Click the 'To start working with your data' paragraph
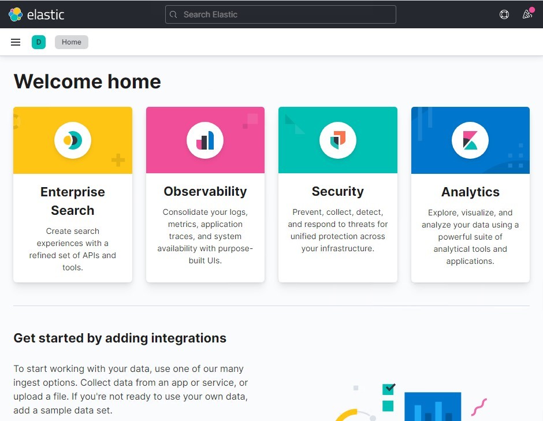Viewport: 543px width, 421px height. tap(131, 389)
